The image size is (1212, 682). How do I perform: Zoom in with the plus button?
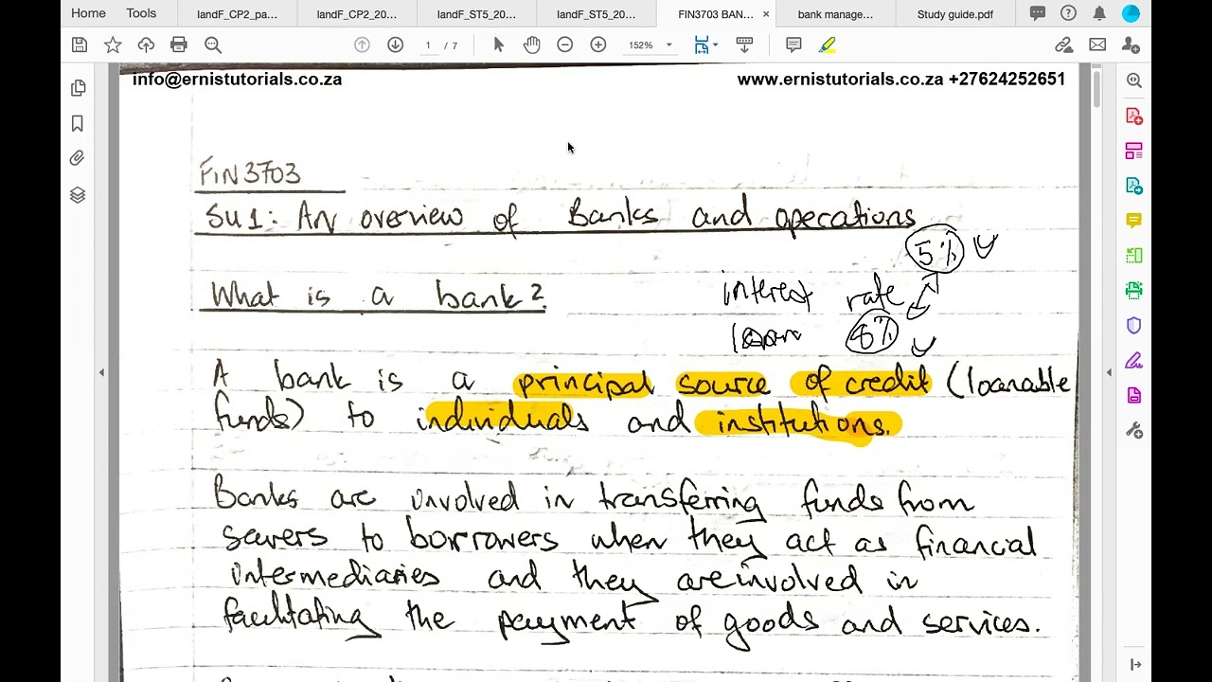(x=597, y=45)
